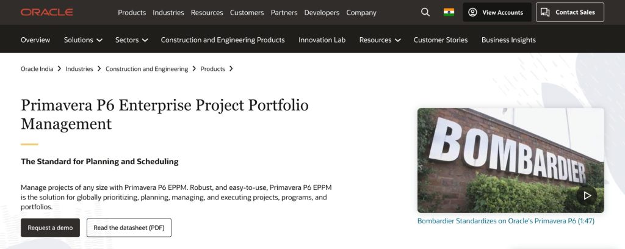This screenshot has height=249, width=625.
Task: Go to Overview in secondary nav
Action: click(35, 40)
